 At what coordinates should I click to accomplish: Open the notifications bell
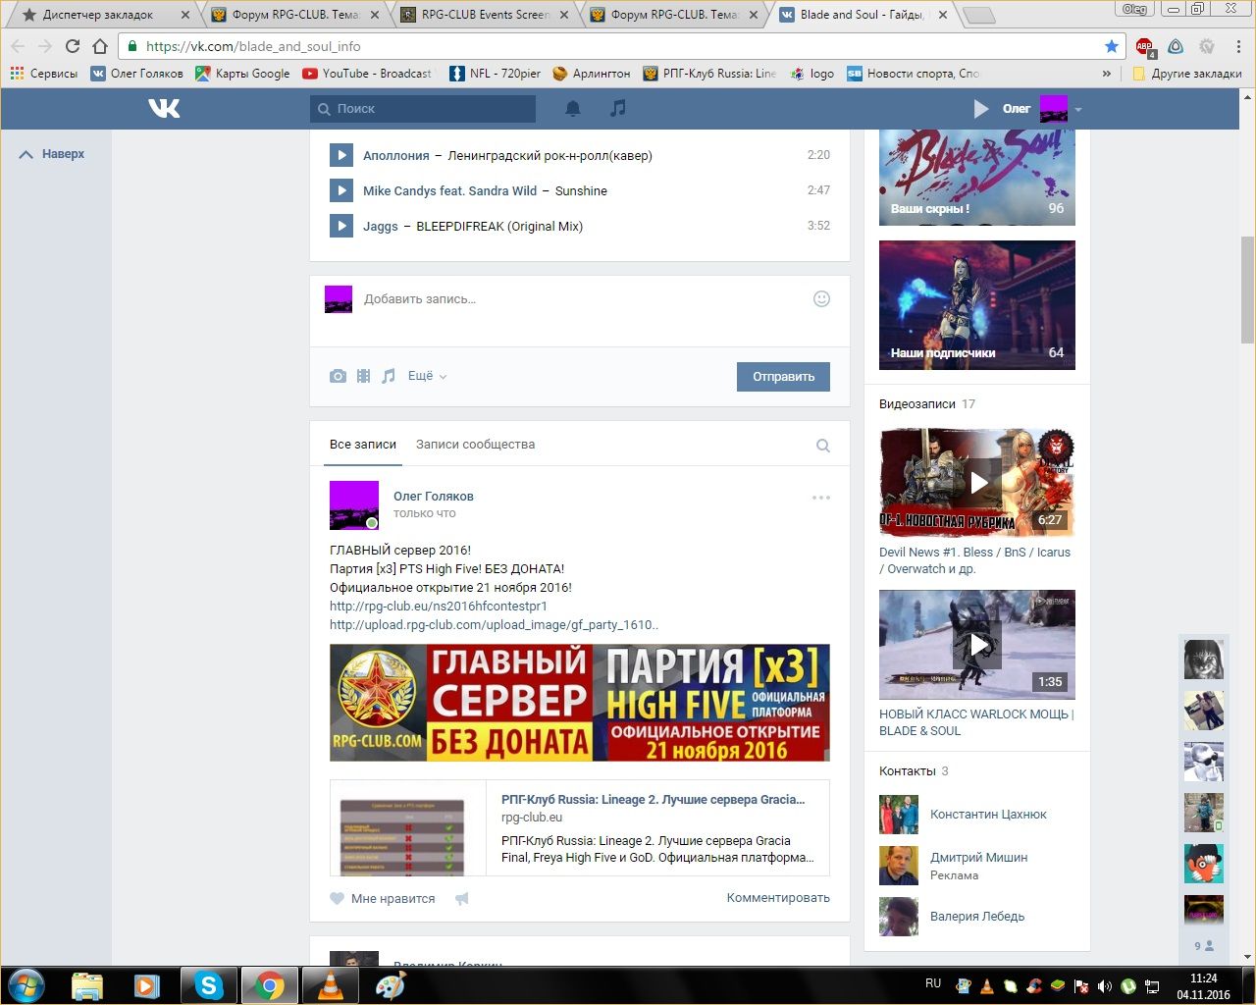click(x=573, y=108)
